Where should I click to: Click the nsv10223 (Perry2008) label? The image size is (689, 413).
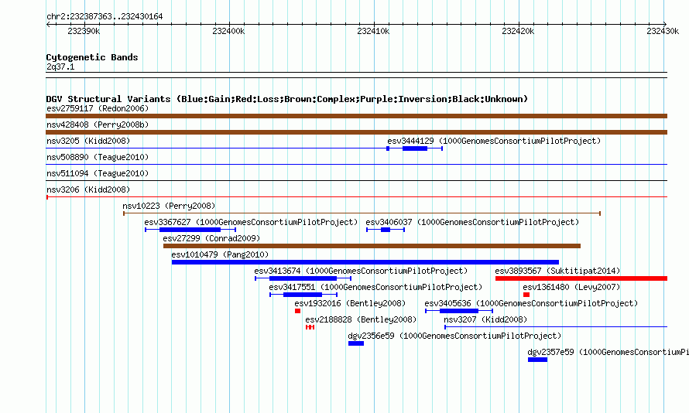170,206
